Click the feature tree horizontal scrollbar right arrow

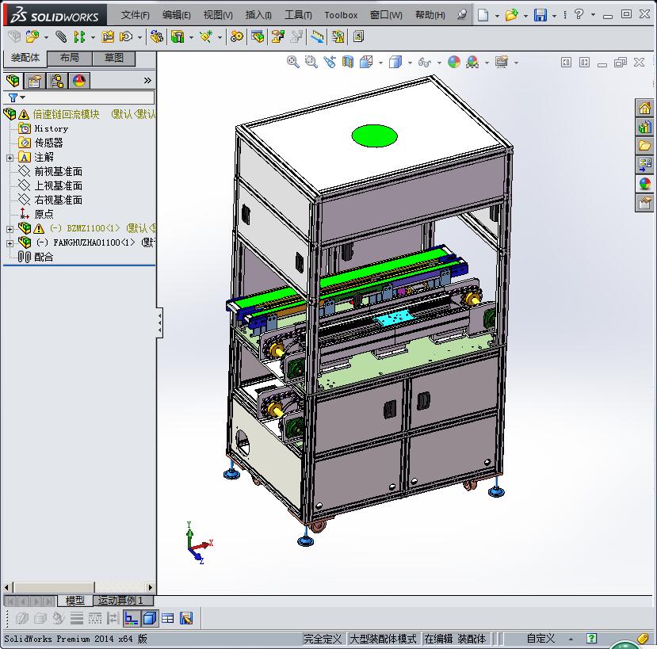(151, 587)
